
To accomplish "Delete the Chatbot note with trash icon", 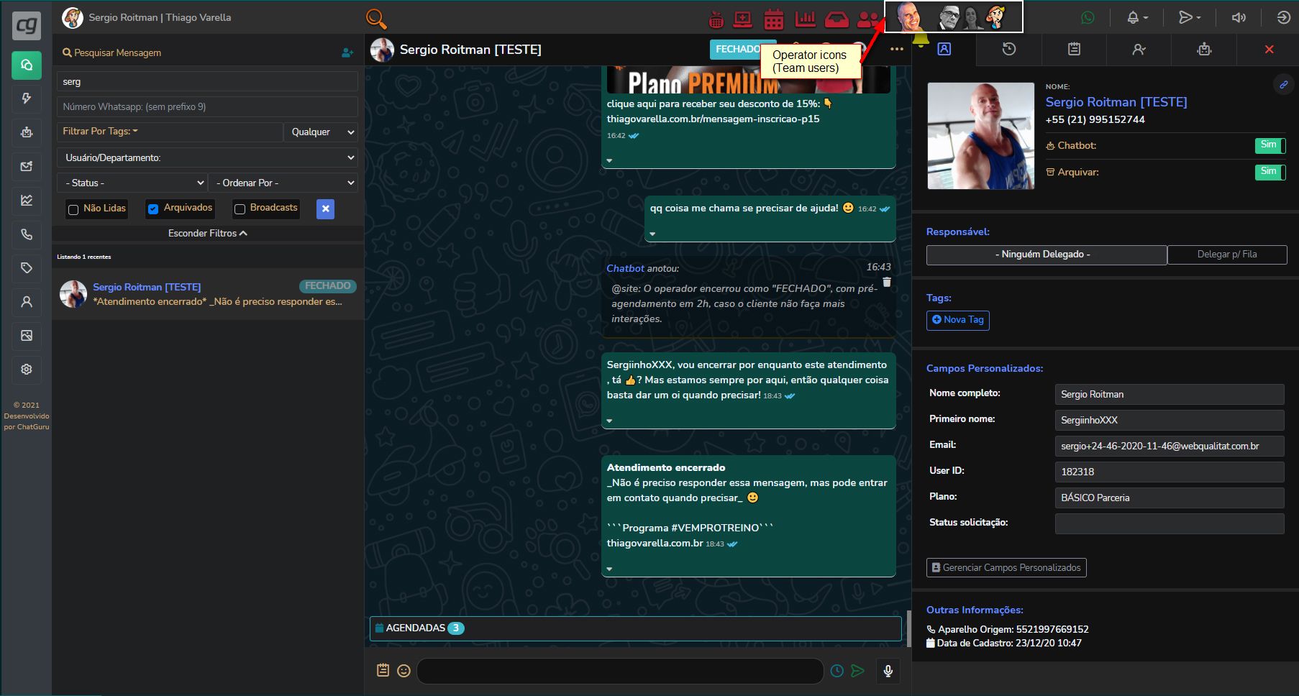I will pos(887,282).
